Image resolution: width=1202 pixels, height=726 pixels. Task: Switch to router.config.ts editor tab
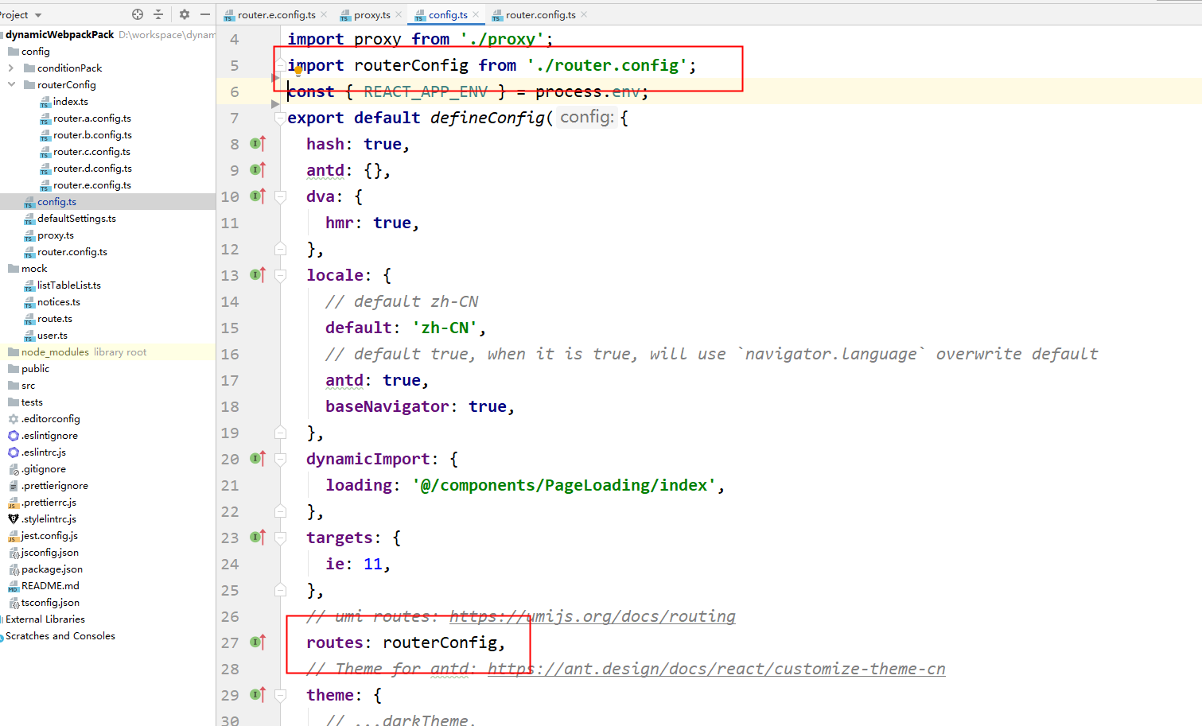(540, 15)
